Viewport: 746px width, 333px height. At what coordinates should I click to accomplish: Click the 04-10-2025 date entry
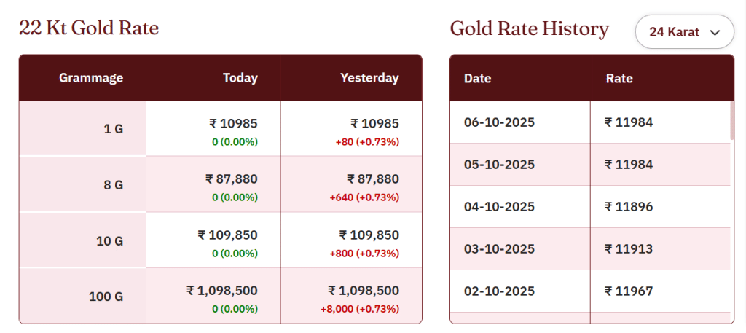coord(499,207)
